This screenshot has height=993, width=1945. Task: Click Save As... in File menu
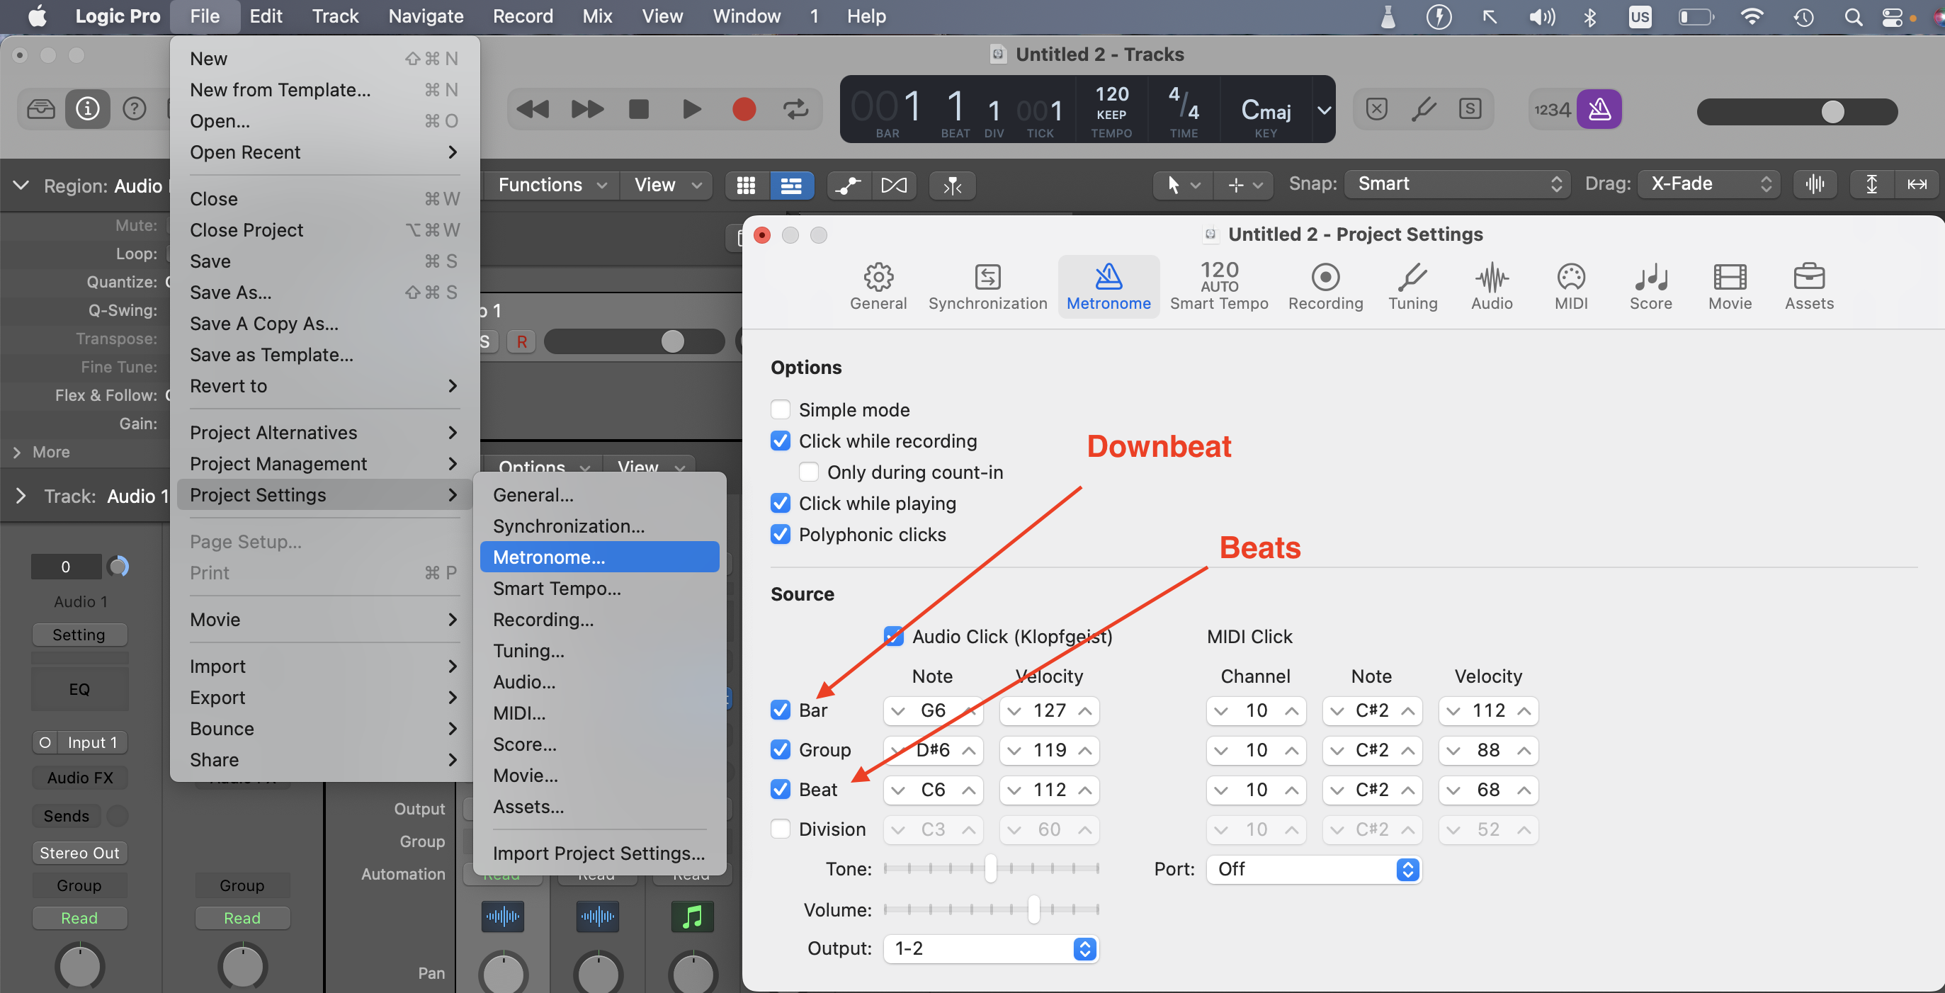pos(230,292)
